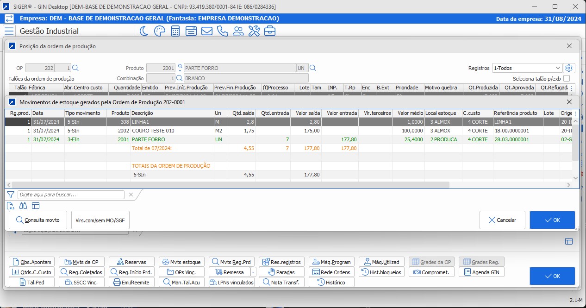The height and width of the screenshot is (308, 586).
Task: Click the column layout icon next to the binoculars
Action: click(36, 205)
